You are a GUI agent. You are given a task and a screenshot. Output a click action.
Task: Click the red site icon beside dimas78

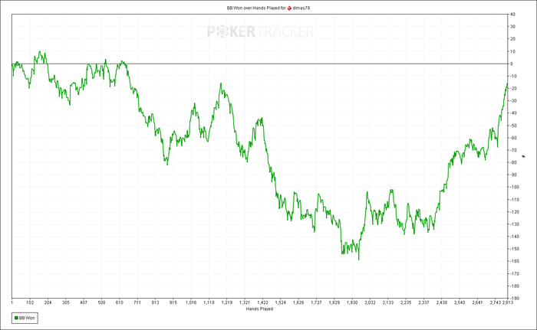pyautogui.click(x=289, y=8)
